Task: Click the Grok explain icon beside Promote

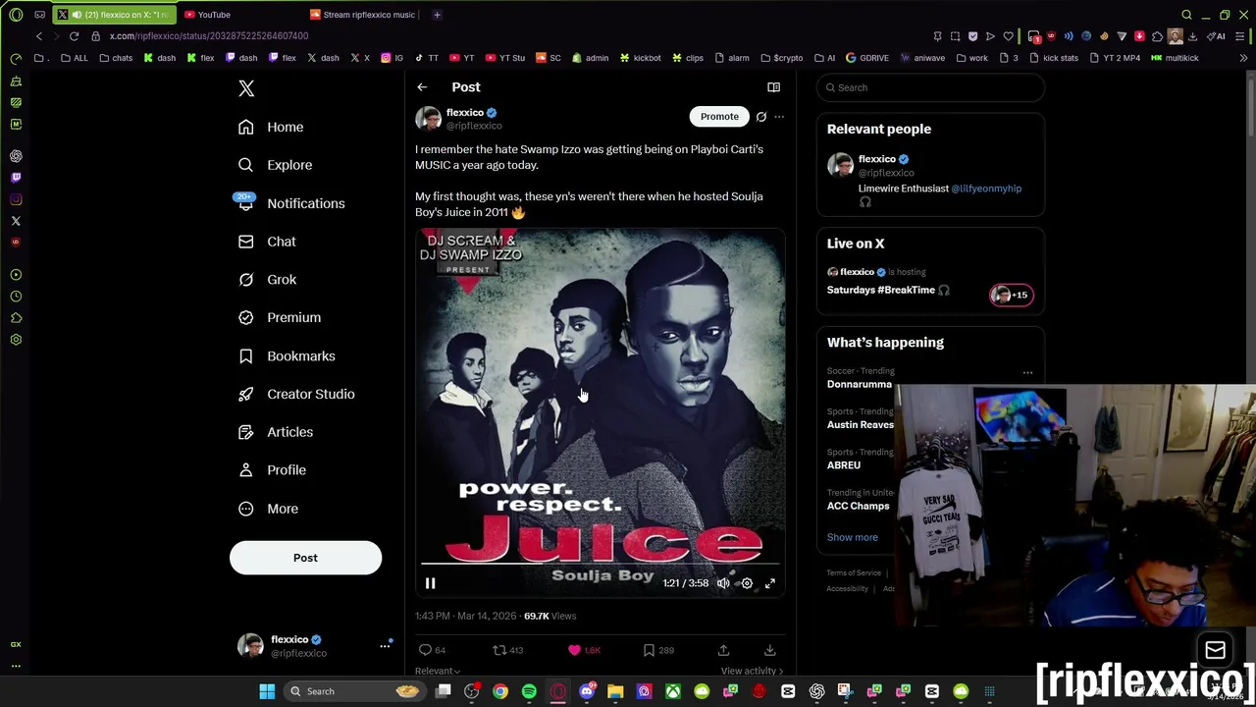Action: click(x=761, y=117)
